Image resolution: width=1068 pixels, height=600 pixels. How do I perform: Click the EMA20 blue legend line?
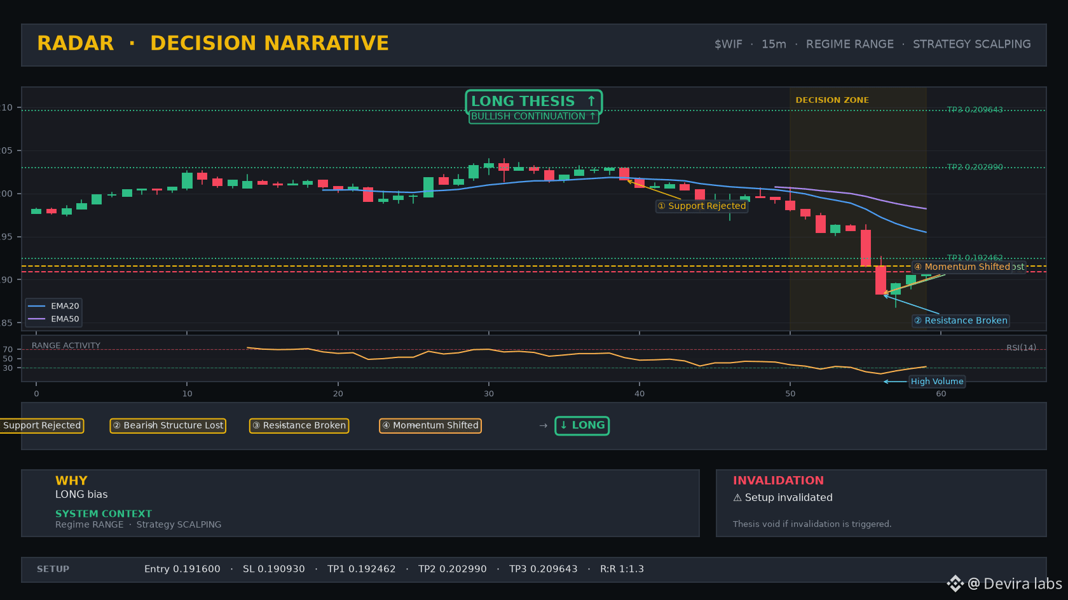click(37, 306)
